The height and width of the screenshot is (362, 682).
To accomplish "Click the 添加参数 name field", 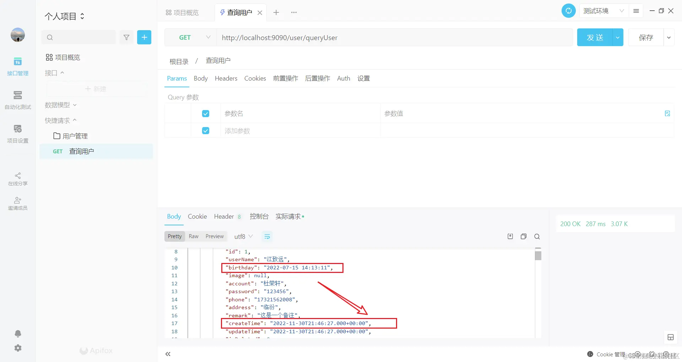I will tap(301, 131).
